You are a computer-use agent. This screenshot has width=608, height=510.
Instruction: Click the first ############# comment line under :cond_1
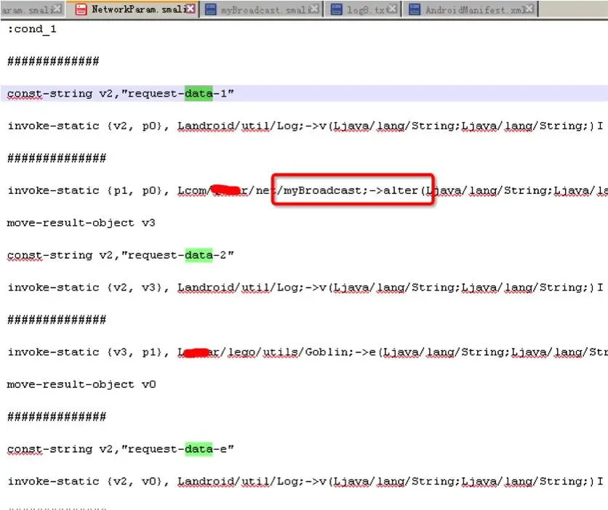click(53, 61)
